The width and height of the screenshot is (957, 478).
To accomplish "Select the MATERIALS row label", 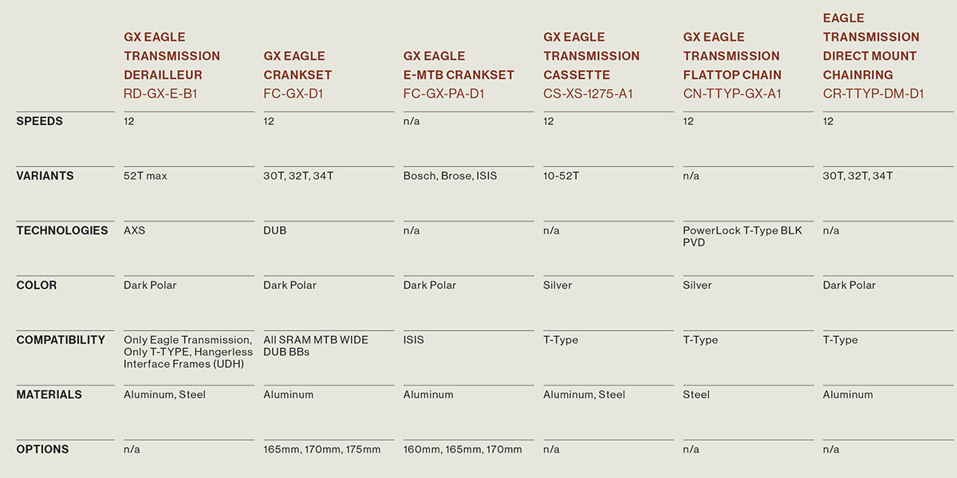I will pyautogui.click(x=48, y=394).
